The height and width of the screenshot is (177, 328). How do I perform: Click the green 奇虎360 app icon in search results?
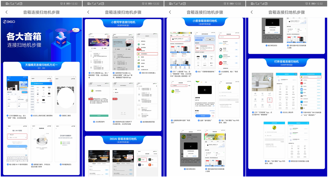pos(173,91)
